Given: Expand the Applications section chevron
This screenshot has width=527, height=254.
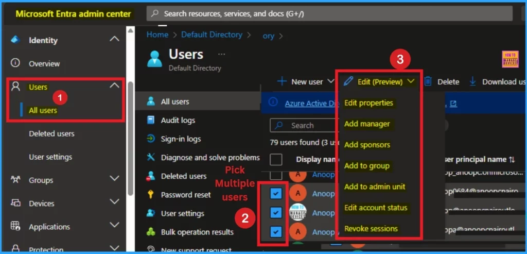Looking at the screenshot, I should [x=115, y=225].
